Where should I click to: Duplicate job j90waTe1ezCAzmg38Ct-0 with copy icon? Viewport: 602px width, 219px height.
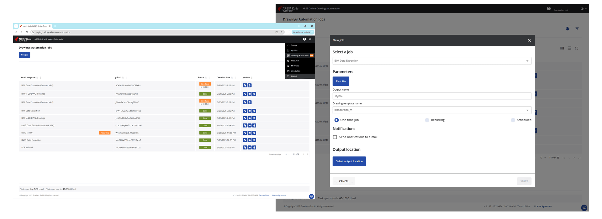click(x=245, y=102)
